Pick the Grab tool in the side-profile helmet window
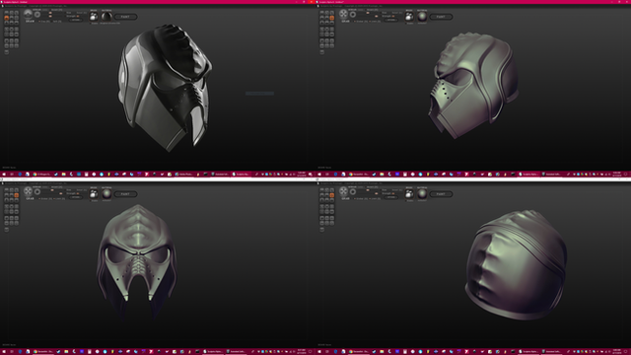Screen dimensions: 631x355 click(x=332, y=18)
